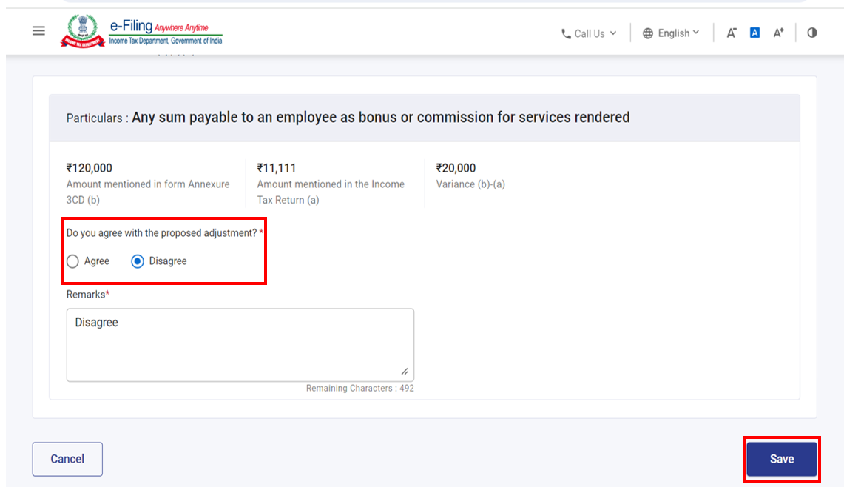Reset to default font size A icon
This screenshot has height=487, width=844.
click(x=754, y=33)
